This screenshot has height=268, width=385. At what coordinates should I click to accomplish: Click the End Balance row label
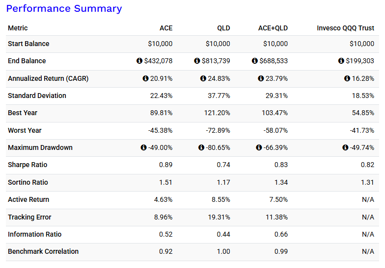[27, 61]
